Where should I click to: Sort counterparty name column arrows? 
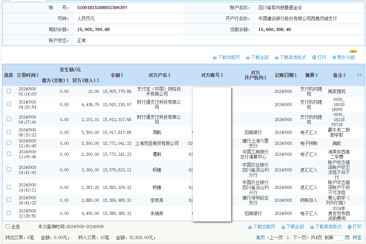pos(169,75)
